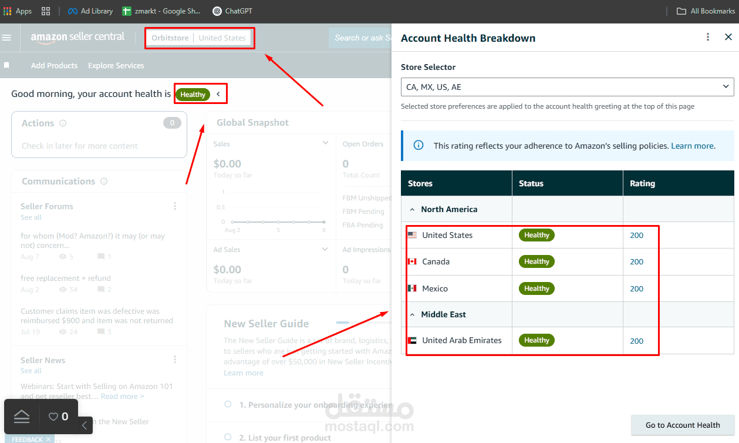Open See all under Seller News

coord(31,371)
